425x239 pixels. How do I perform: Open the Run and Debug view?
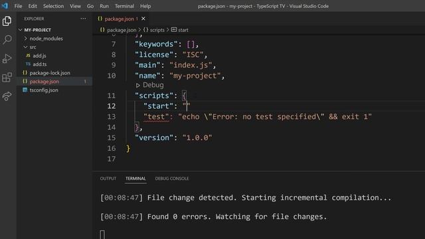pos(7,58)
